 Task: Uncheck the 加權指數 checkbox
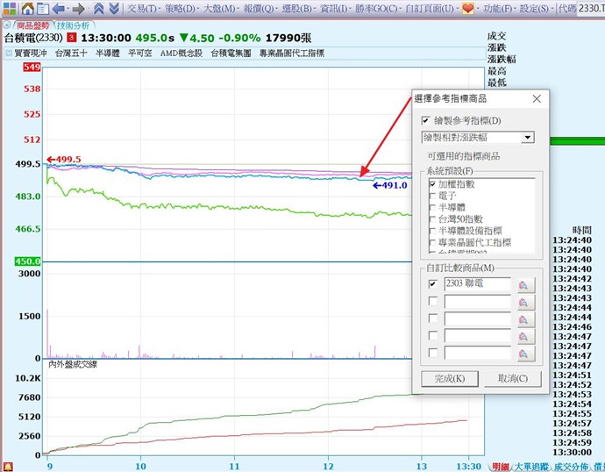point(432,185)
